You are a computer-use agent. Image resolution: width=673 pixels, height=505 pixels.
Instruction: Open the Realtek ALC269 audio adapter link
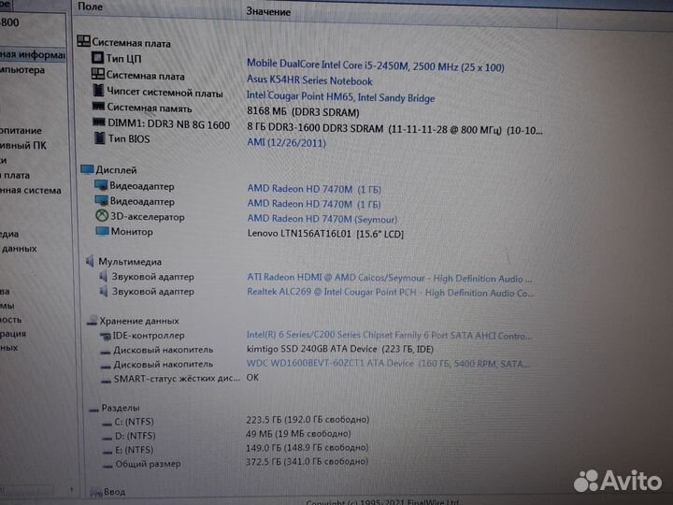(x=390, y=293)
